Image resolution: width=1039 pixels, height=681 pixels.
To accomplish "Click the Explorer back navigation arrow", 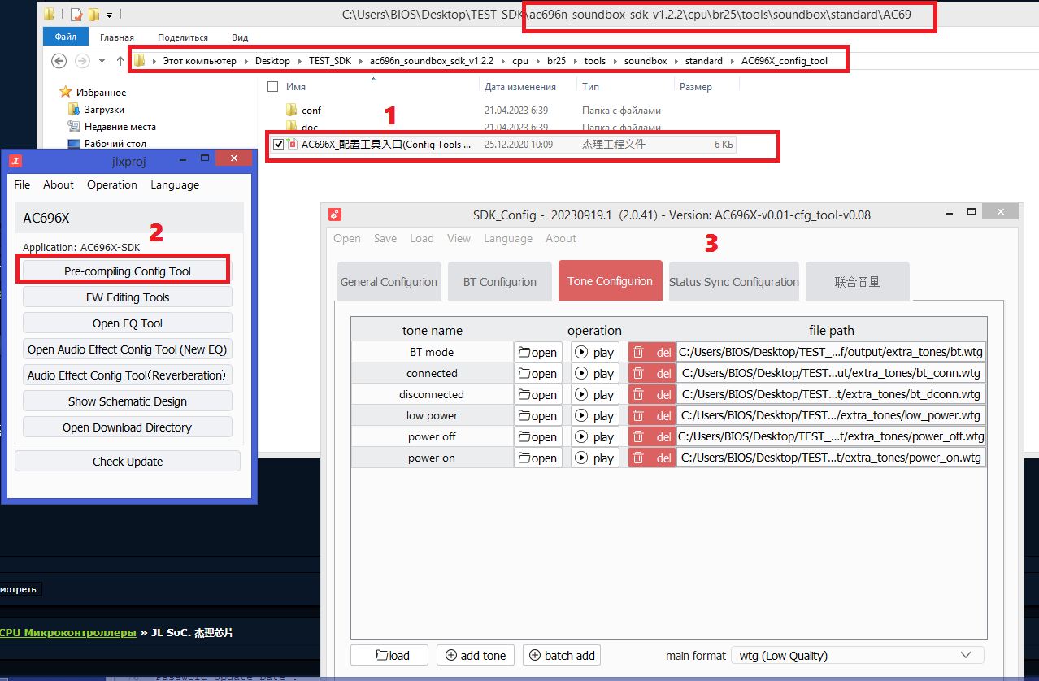I will [59, 61].
